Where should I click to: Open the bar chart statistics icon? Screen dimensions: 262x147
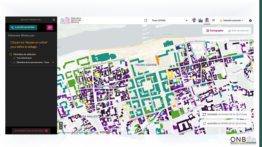click(x=200, y=20)
